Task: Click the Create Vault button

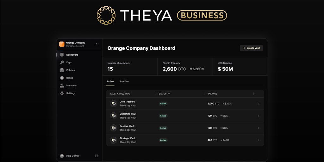Action: click(x=251, y=48)
